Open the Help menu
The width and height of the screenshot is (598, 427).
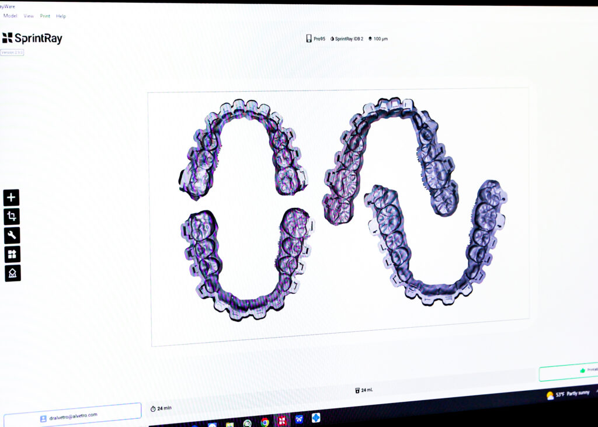pos(61,16)
